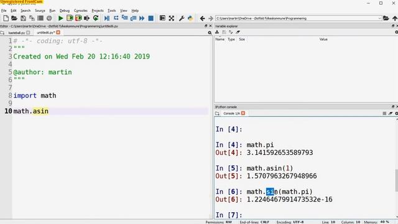The height and width of the screenshot is (224, 398).
Task: Interrupt kernel stop square in console
Action: [x=384, y=113]
